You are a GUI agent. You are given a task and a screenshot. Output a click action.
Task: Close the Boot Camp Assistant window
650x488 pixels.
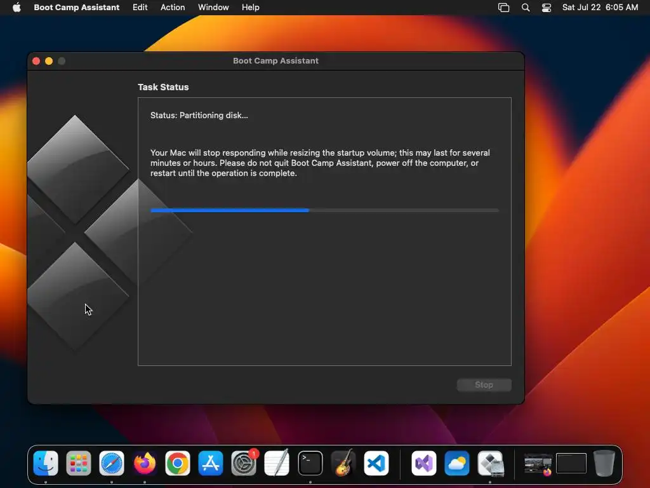pos(36,61)
